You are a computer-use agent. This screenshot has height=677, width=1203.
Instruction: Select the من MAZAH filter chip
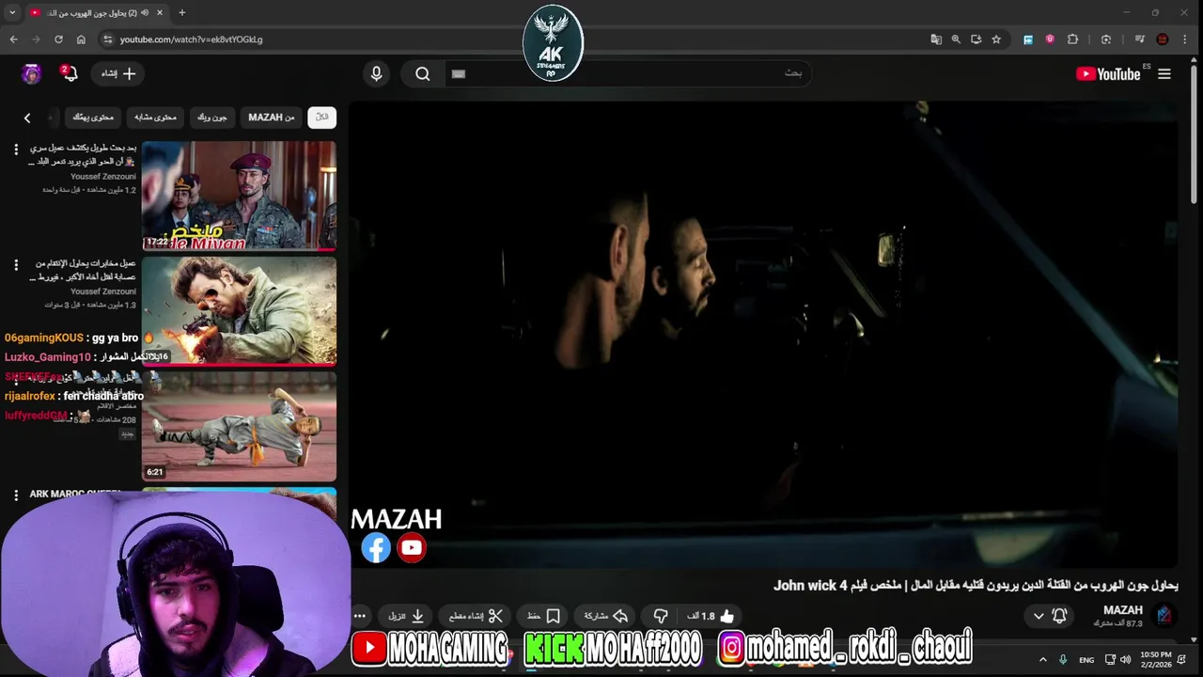point(272,118)
